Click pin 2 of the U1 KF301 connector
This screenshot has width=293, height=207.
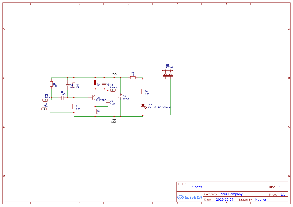(170, 73)
